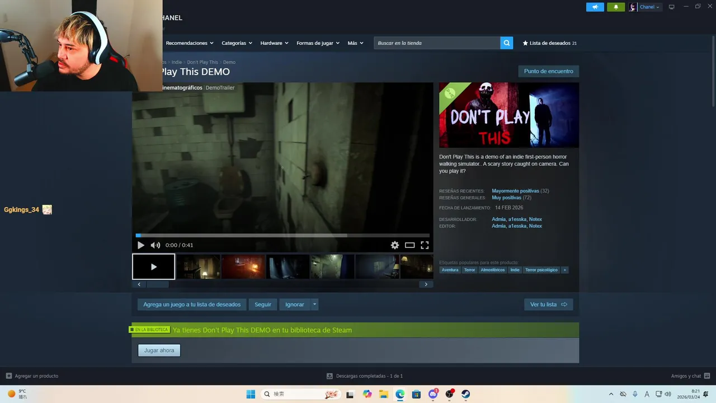716x403 pixels.
Task: Click 'Agrega un juego a tu lista de deseados'
Action: [x=192, y=304]
